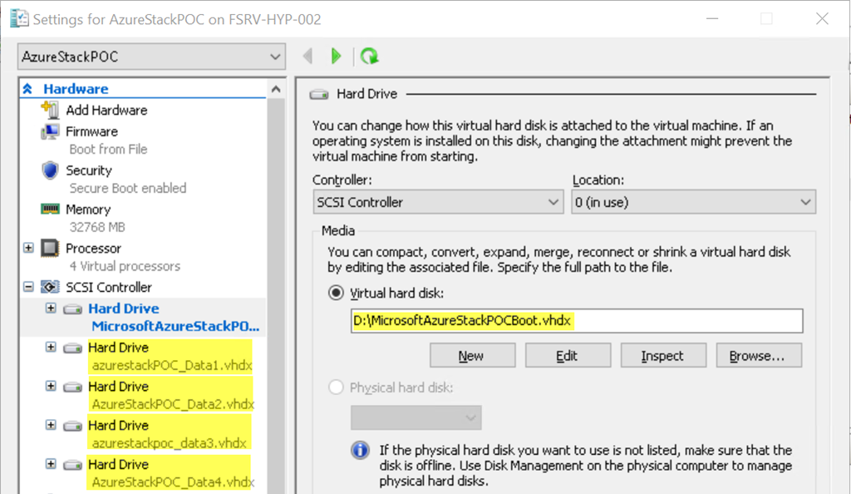Select the Memory chip icon

(x=50, y=209)
